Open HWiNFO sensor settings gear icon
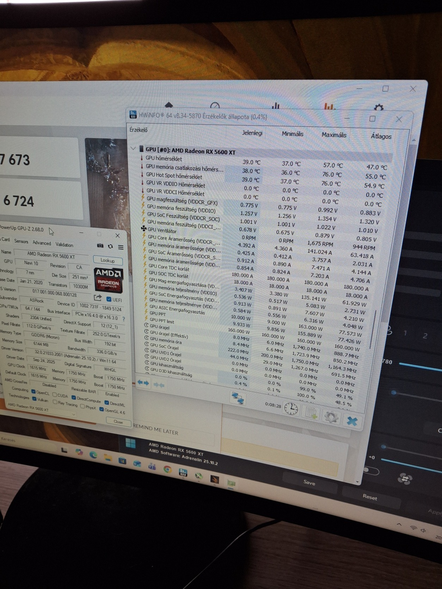 [331, 417]
